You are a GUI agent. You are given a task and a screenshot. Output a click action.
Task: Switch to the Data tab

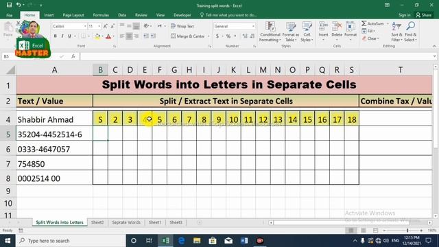122,15
